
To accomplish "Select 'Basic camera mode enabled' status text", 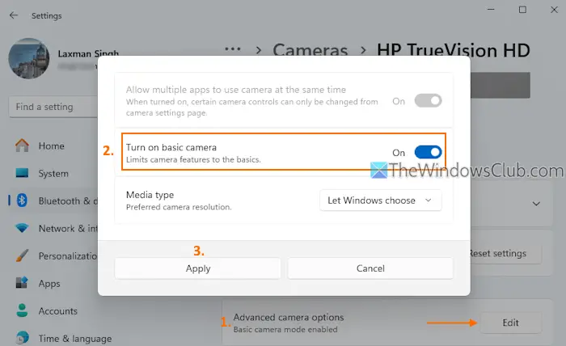I will (285, 329).
